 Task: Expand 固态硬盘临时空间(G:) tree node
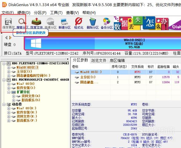click(x=9, y=76)
